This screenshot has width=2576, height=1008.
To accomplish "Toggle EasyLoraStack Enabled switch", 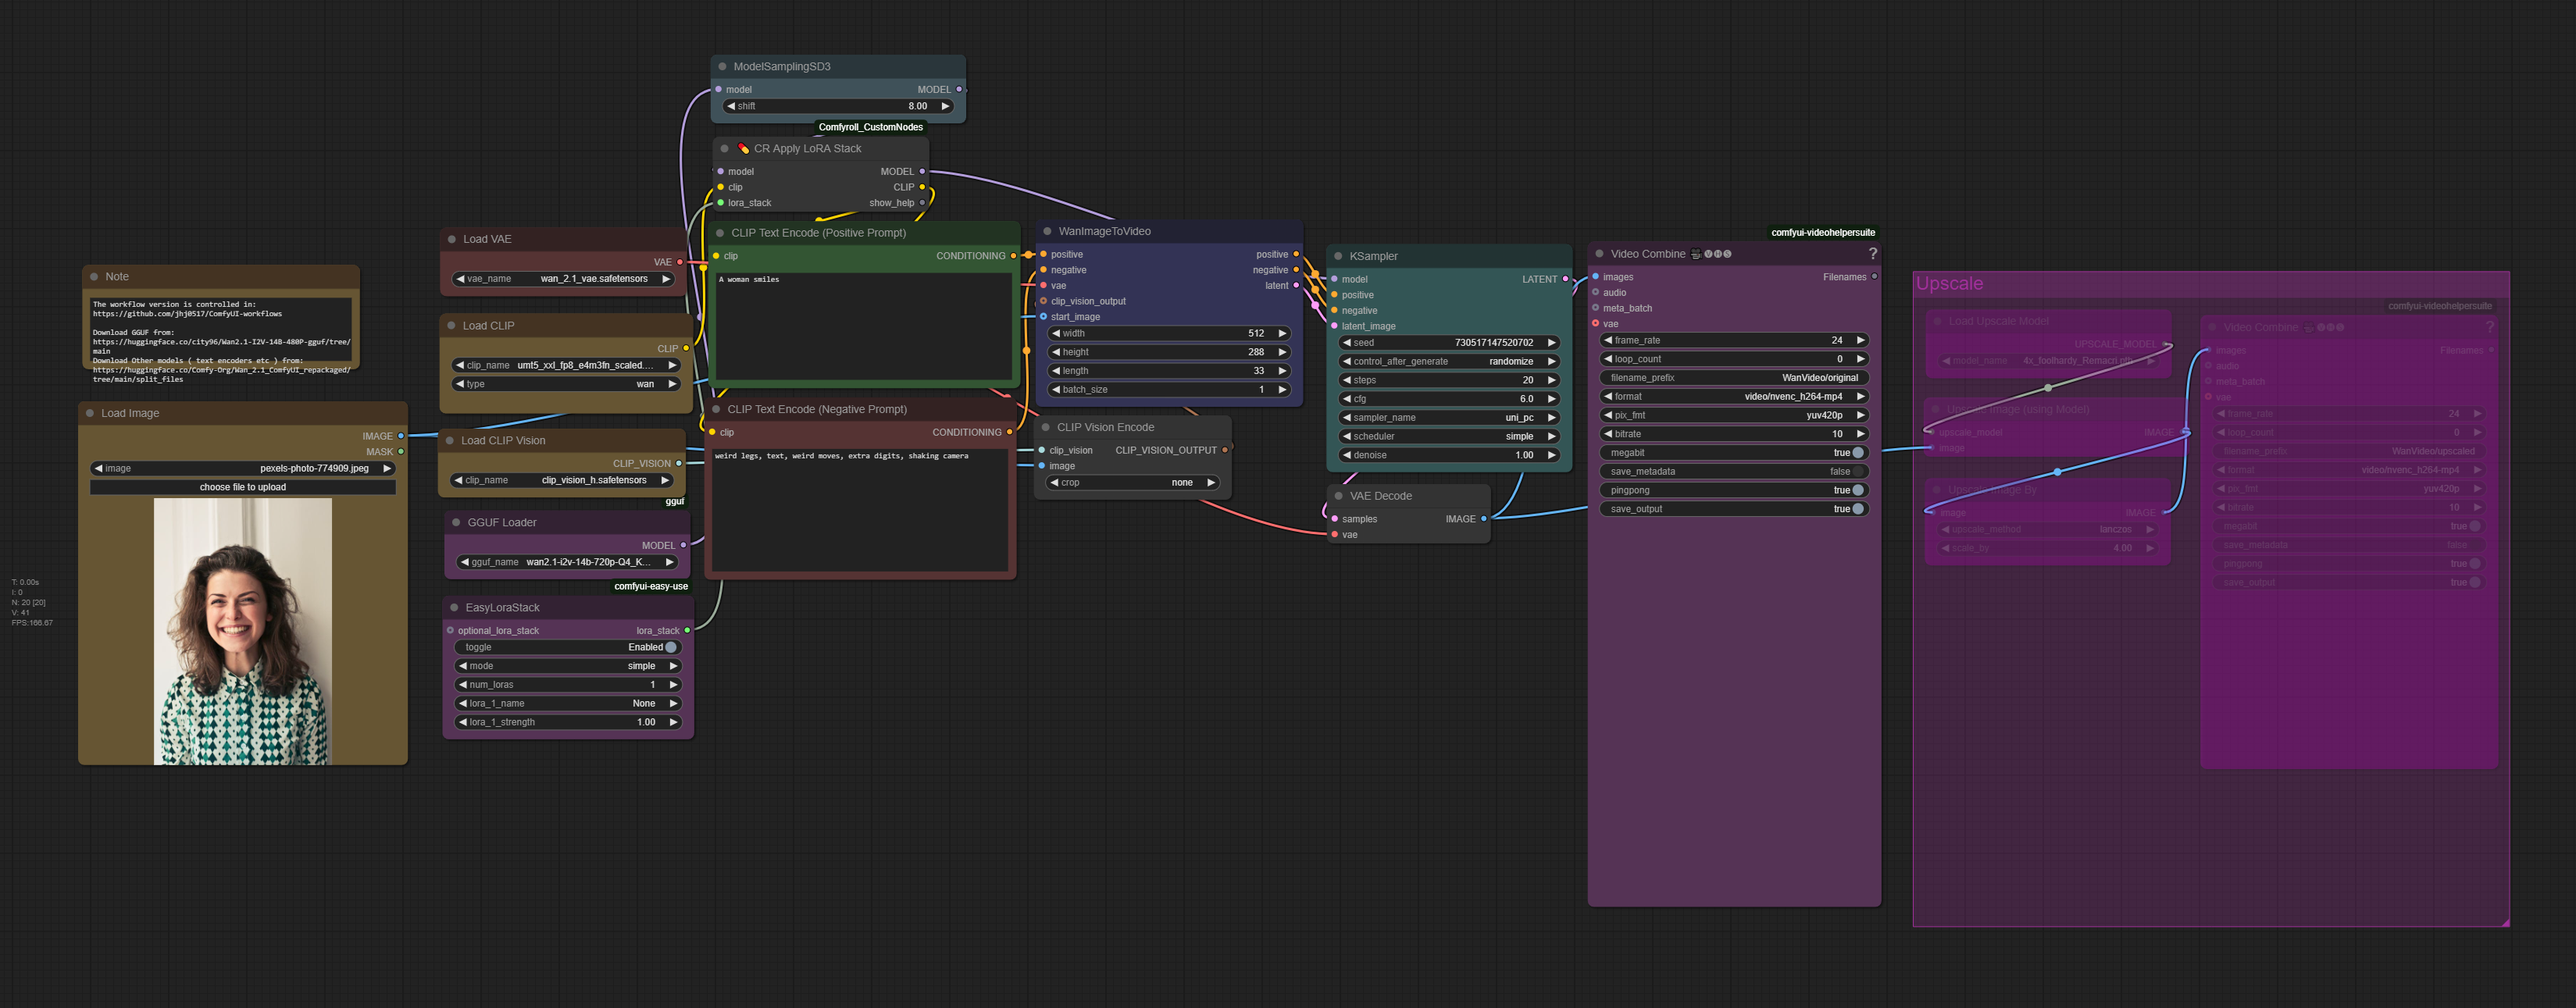I will coord(670,647).
